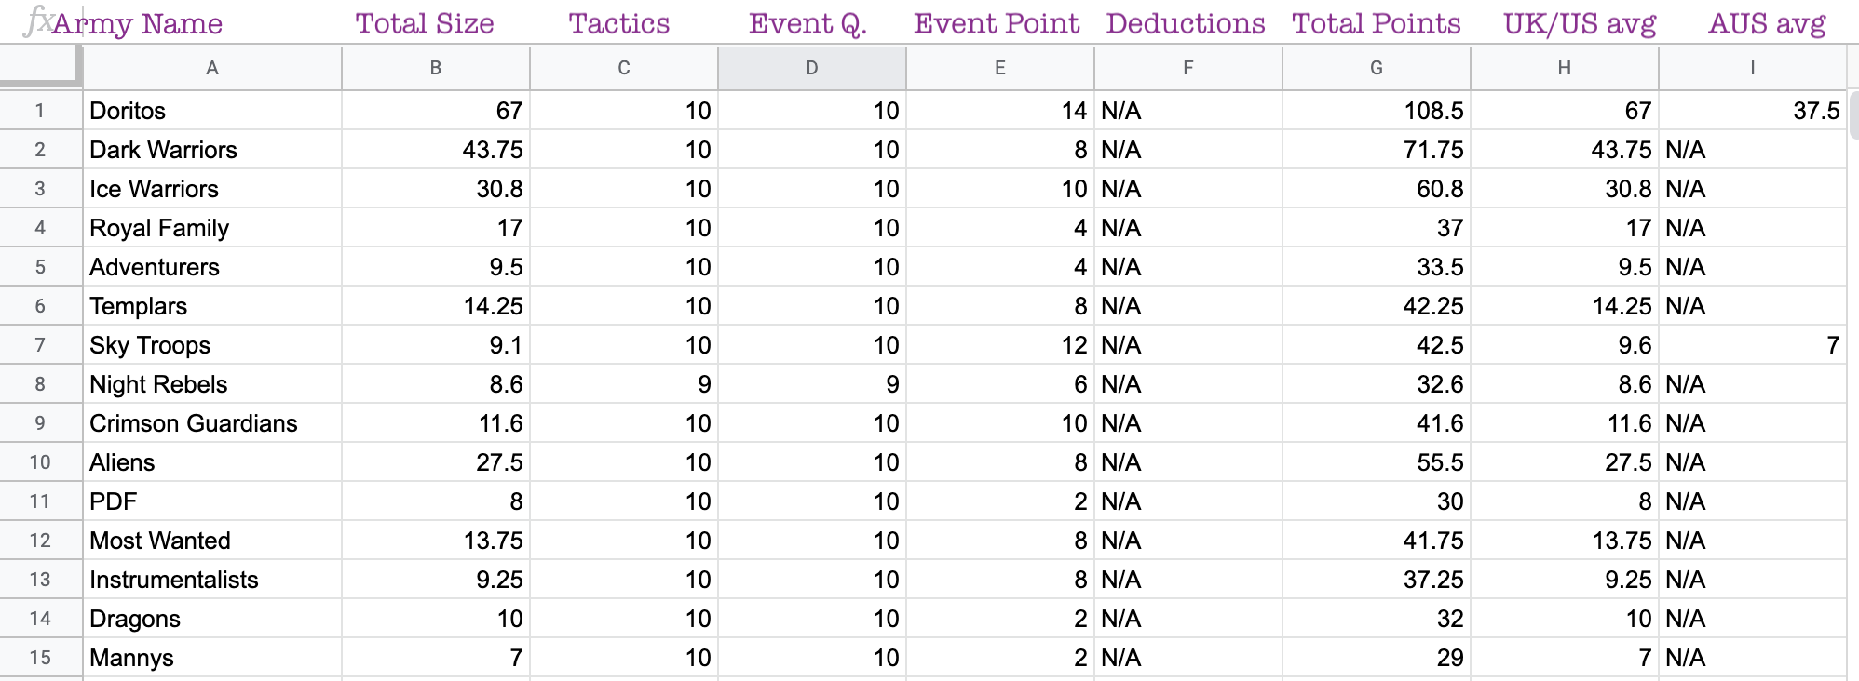
Task: Select Doritos total points 108.5 cell
Action: [1377, 111]
